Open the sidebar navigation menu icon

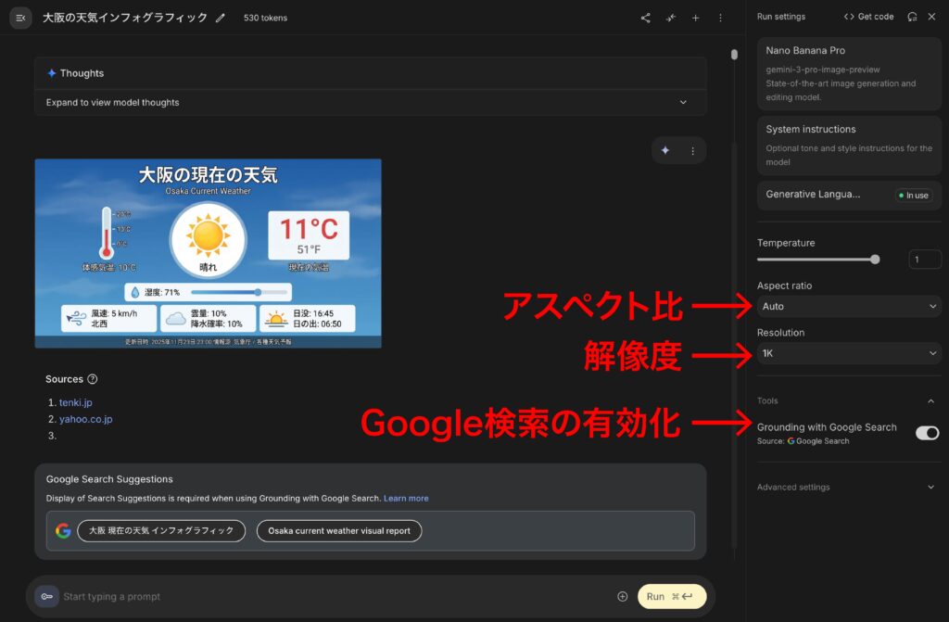pyautogui.click(x=20, y=18)
